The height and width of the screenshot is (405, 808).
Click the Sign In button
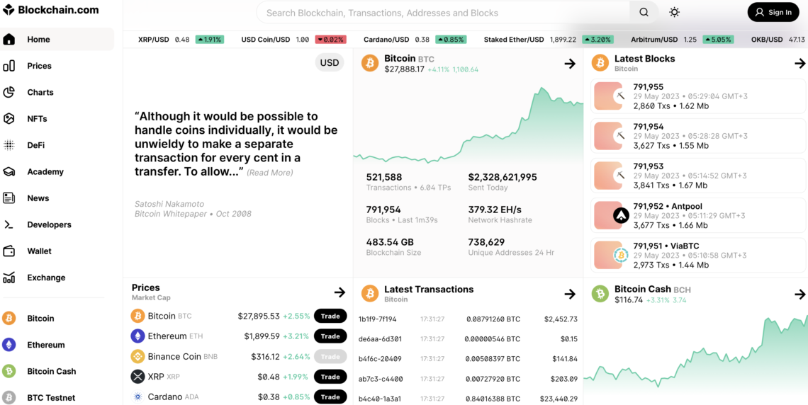click(x=773, y=12)
